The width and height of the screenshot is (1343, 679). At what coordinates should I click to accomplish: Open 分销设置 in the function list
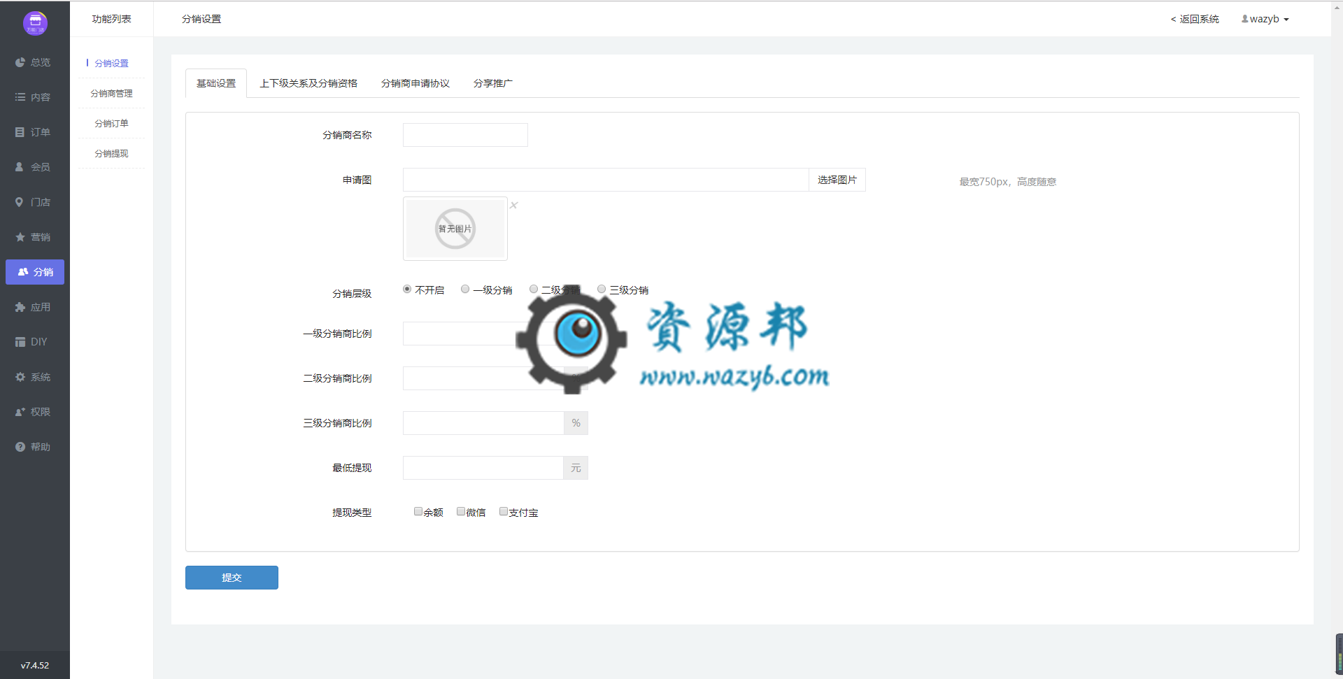[x=112, y=63]
